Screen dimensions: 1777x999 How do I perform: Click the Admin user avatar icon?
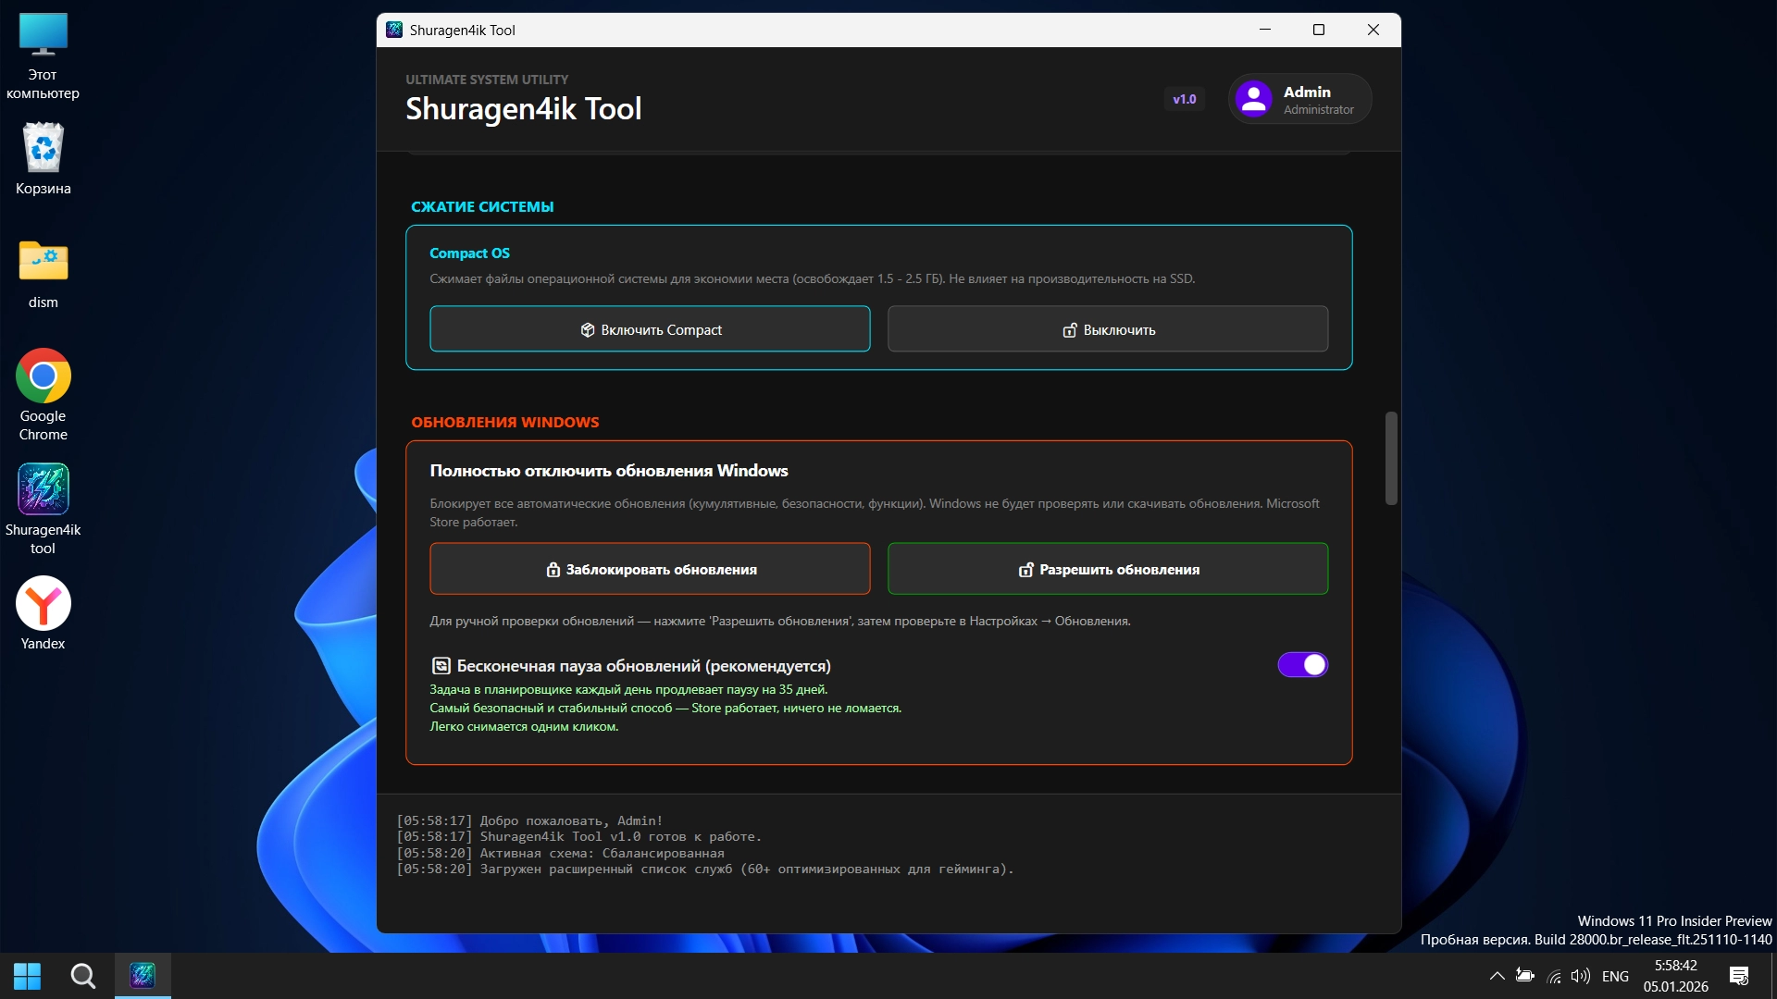point(1253,99)
